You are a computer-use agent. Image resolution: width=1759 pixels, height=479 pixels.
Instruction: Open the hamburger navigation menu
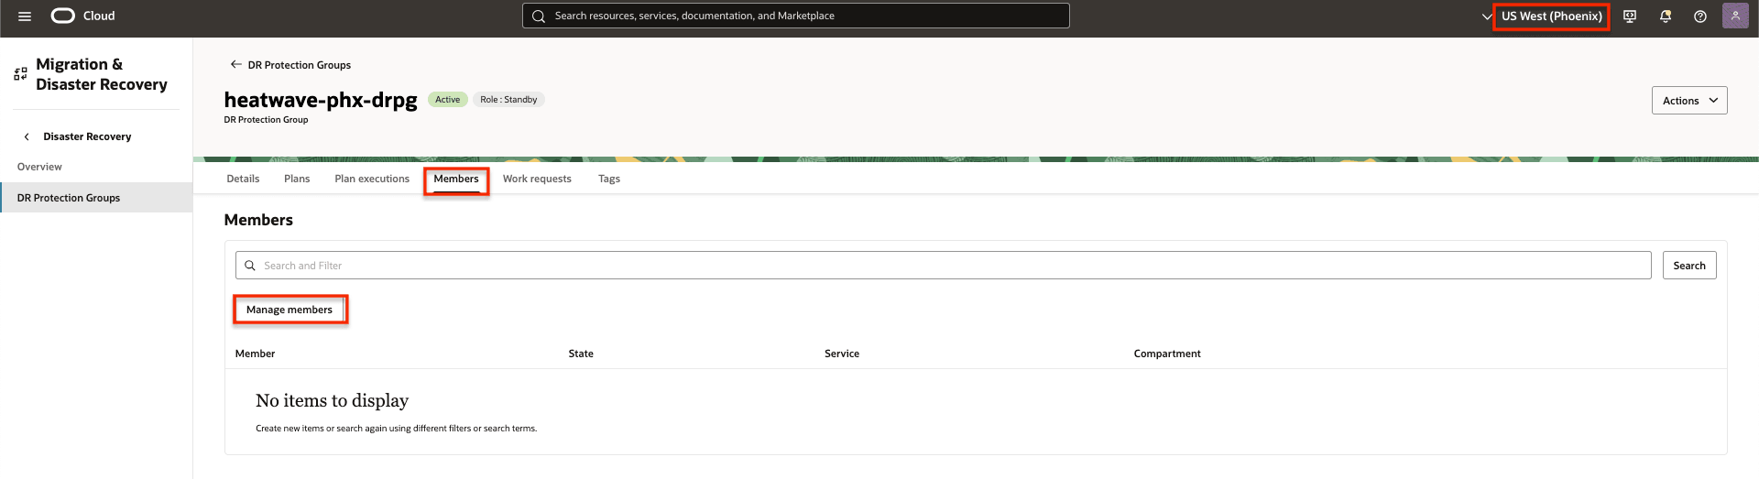click(x=25, y=16)
